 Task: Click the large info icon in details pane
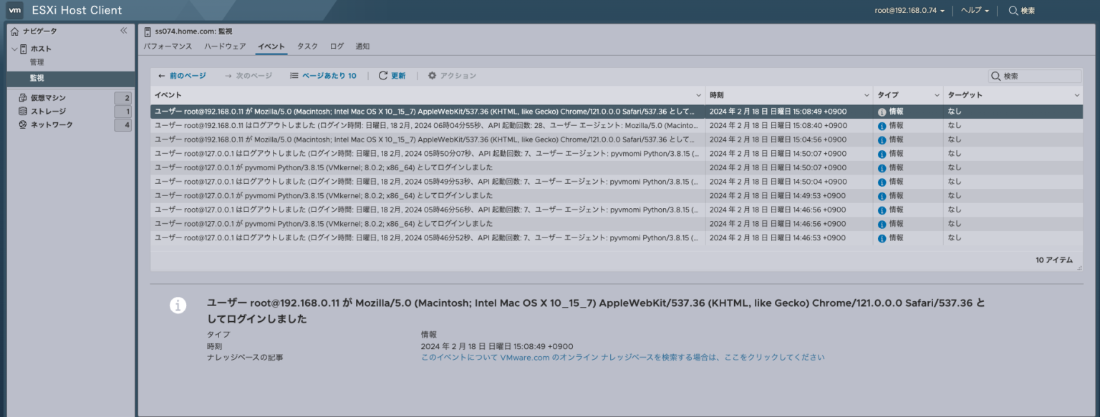[178, 305]
